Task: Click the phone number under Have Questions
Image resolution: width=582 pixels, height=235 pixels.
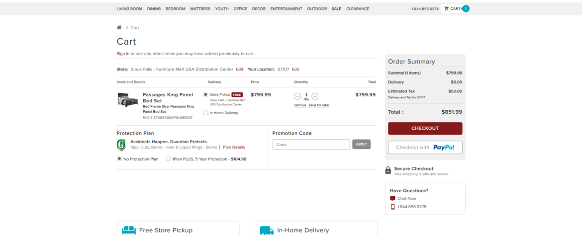Action: click(412, 207)
